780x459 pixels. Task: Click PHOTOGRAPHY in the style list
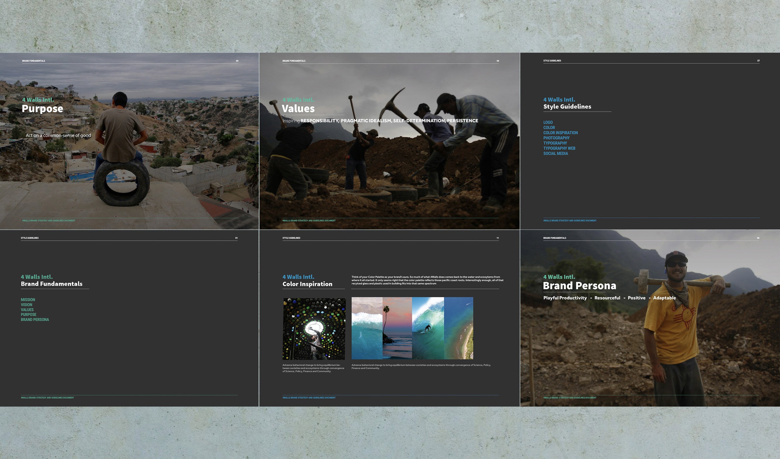tap(556, 138)
